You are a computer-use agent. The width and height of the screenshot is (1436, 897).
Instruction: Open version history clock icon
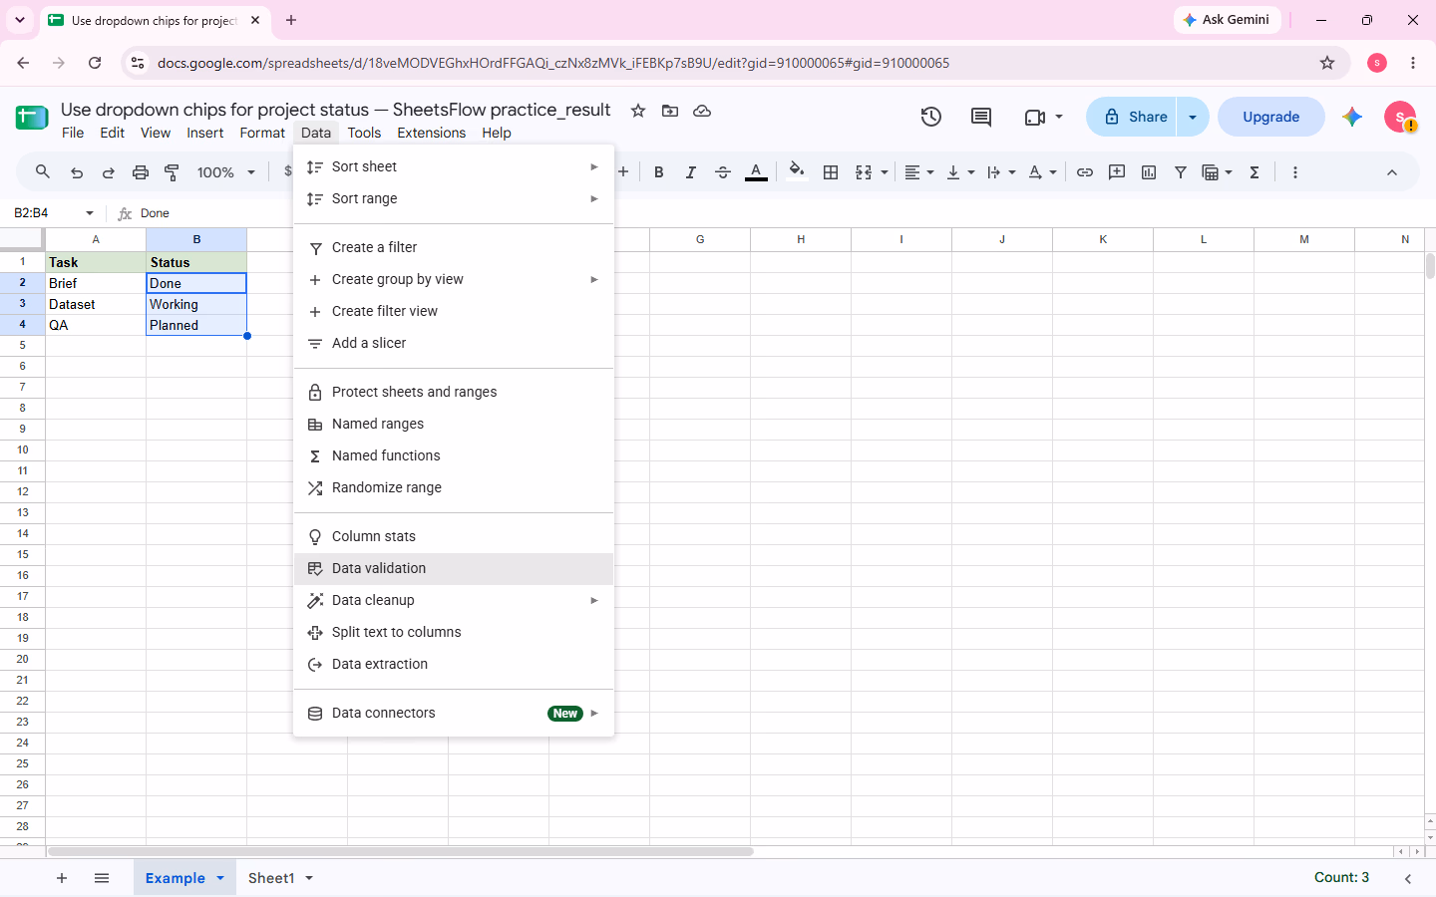click(931, 117)
